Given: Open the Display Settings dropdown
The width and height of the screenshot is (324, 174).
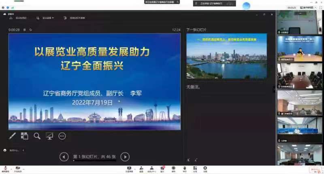Looking at the screenshot, I should (45, 18).
